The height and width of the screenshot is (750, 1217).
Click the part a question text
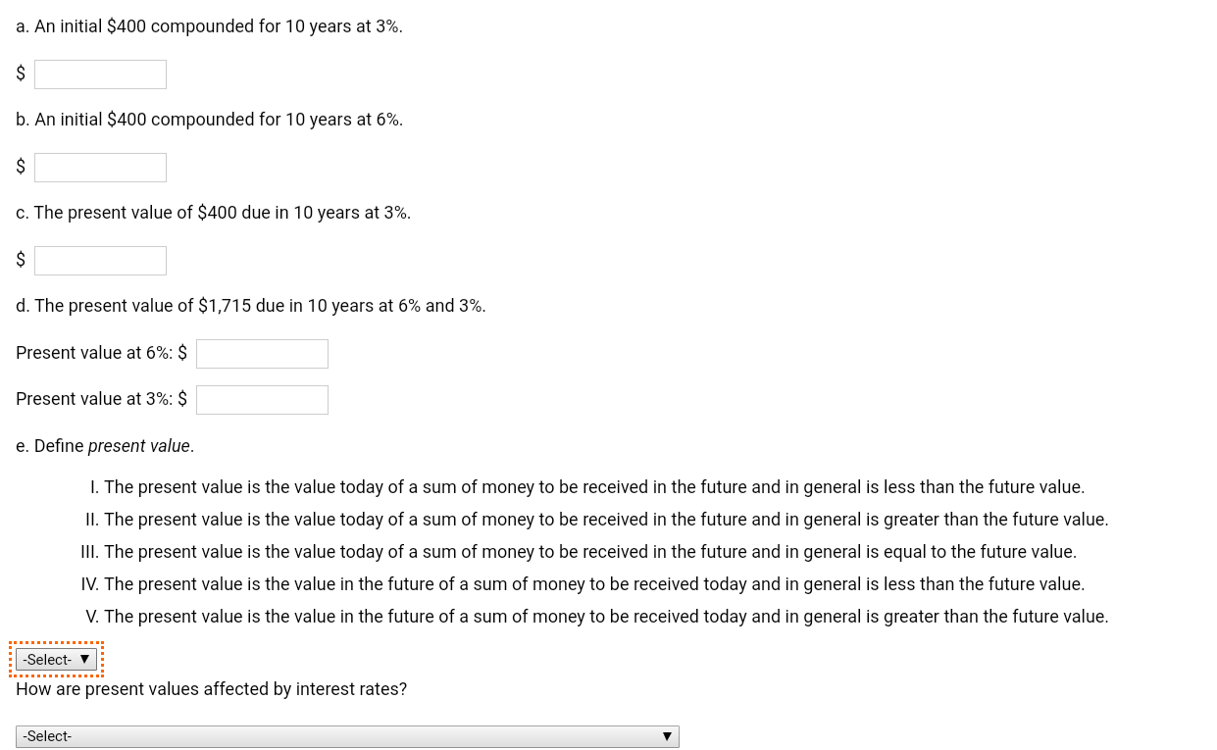click(209, 26)
